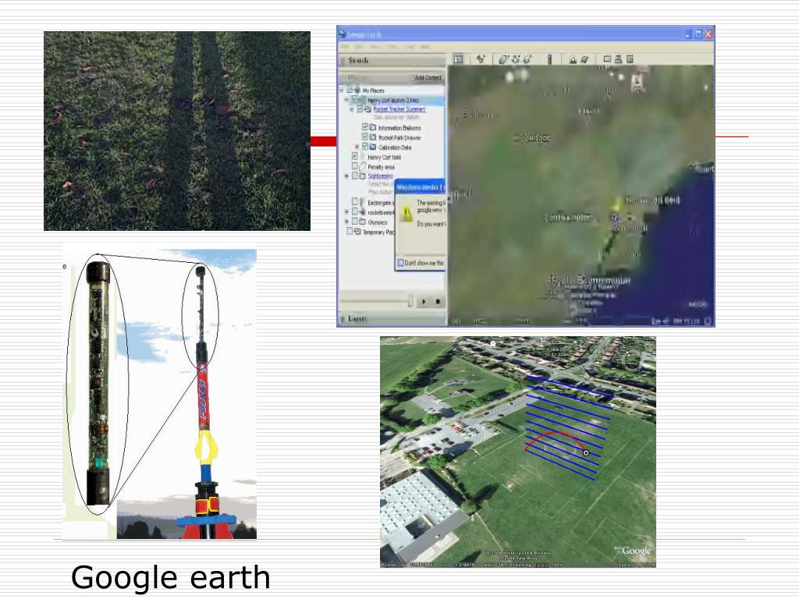Click the planet/sky switch toolbar icon
The image size is (799, 599).
pyautogui.click(x=584, y=59)
